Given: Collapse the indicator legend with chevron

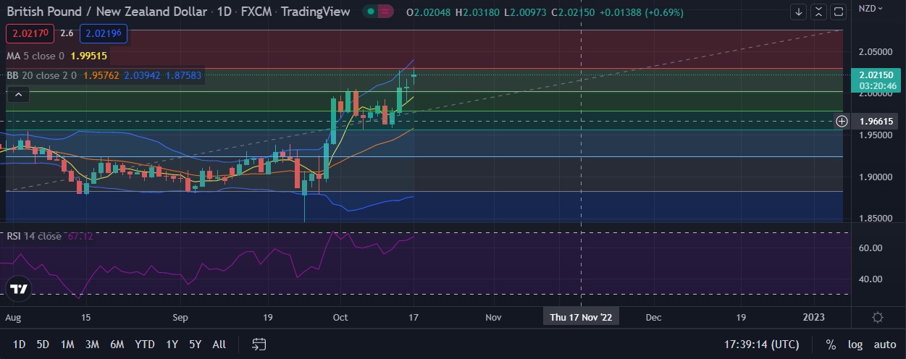Looking at the screenshot, I should click(x=19, y=95).
